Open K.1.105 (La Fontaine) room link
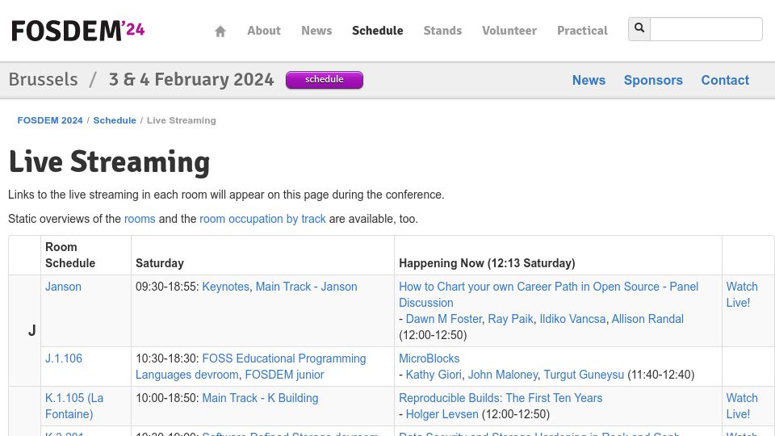The width and height of the screenshot is (775, 436). (74, 406)
